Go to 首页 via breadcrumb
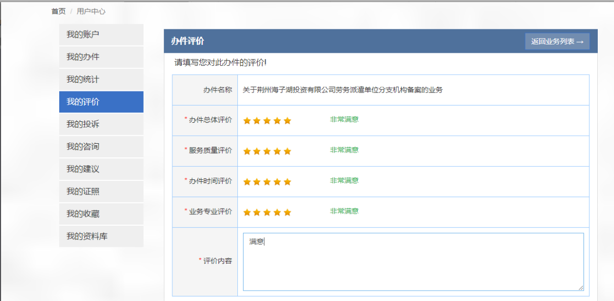 (58, 11)
